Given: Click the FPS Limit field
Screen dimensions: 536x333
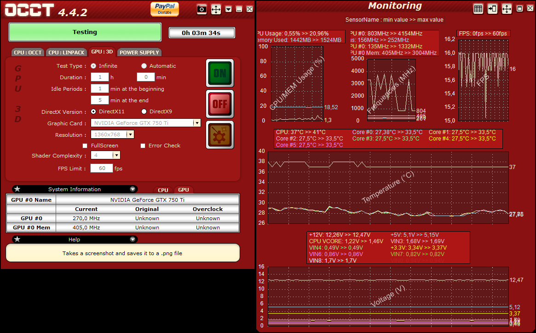Looking at the screenshot, I should coord(102,169).
